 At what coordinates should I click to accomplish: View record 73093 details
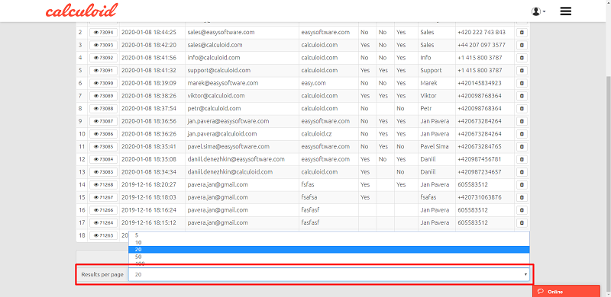pyautogui.click(x=103, y=46)
